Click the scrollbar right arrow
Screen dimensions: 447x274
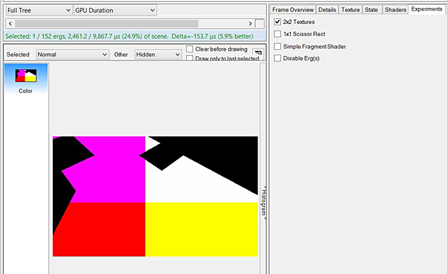pyautogui.click(x=250, y=23)
